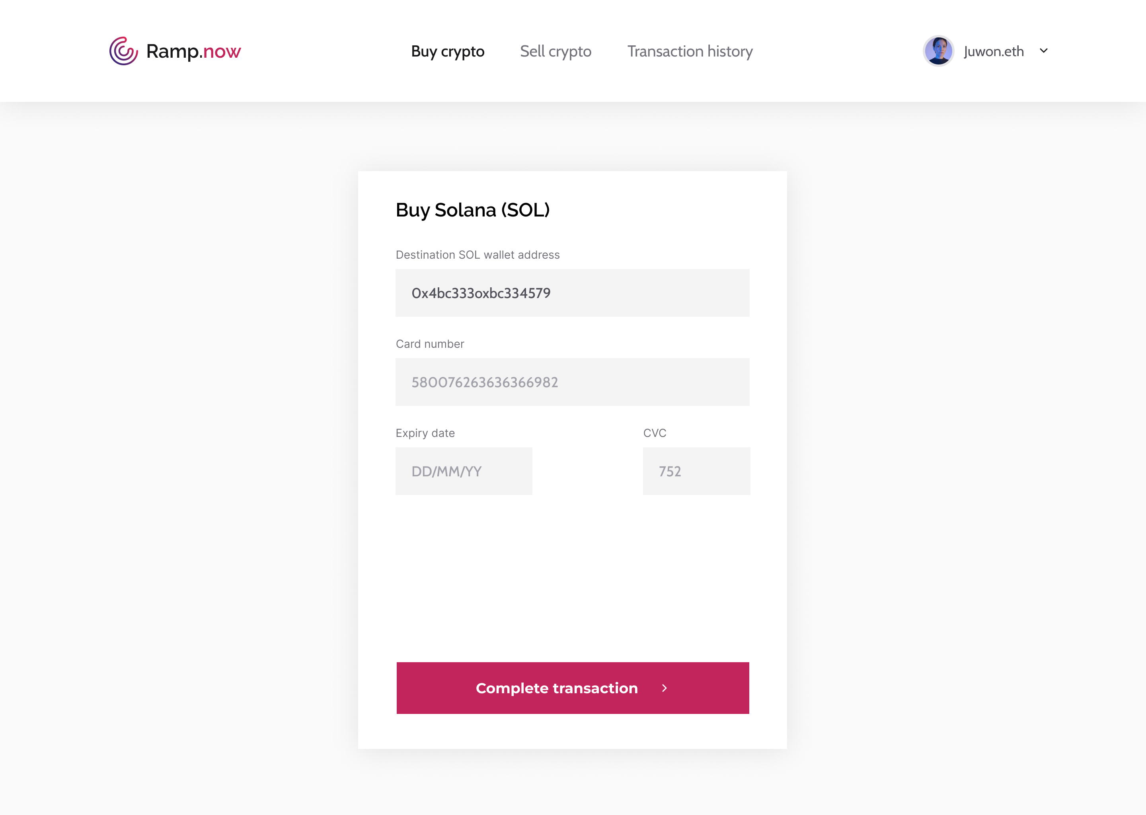Expand the account menu chevron
This screenshot has width=1146, height=815.
click(1044, 51)
